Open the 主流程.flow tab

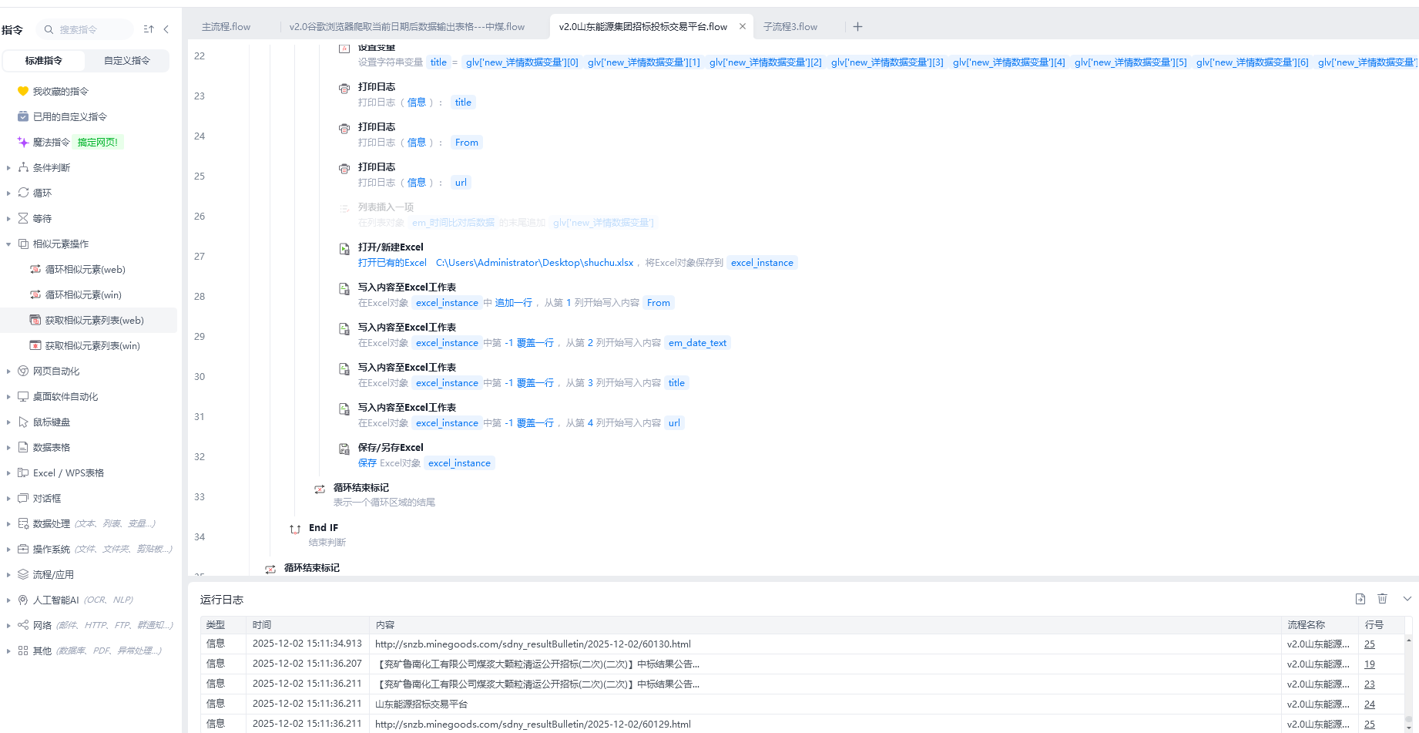coord(226,26)
